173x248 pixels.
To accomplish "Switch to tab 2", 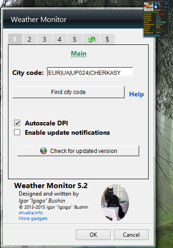I will [30, 39].
